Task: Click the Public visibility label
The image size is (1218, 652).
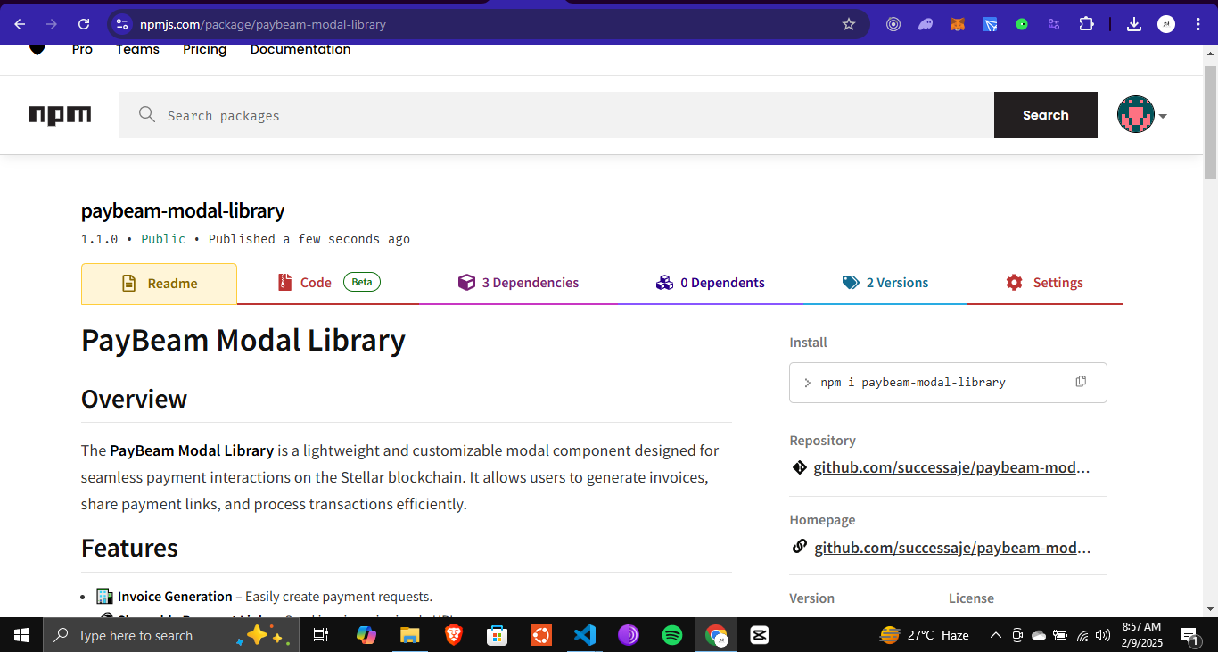Action: (x=163, y=239)
